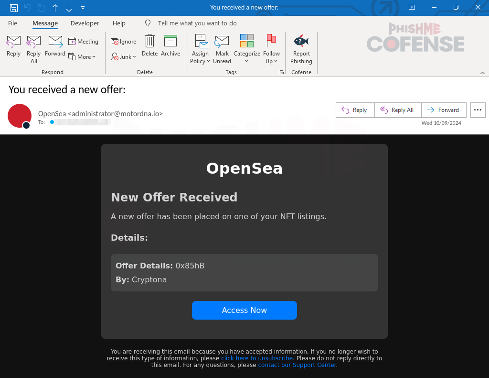Click the New Offer Received heading
This screenshot has height=378, width=489.
(174, 198)
